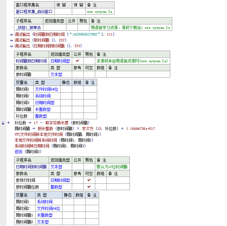This screenshot has width=227, height=226.
Task: Click 本源码来自易语言资源网 remark cell
Action: [x=132, y=61]
